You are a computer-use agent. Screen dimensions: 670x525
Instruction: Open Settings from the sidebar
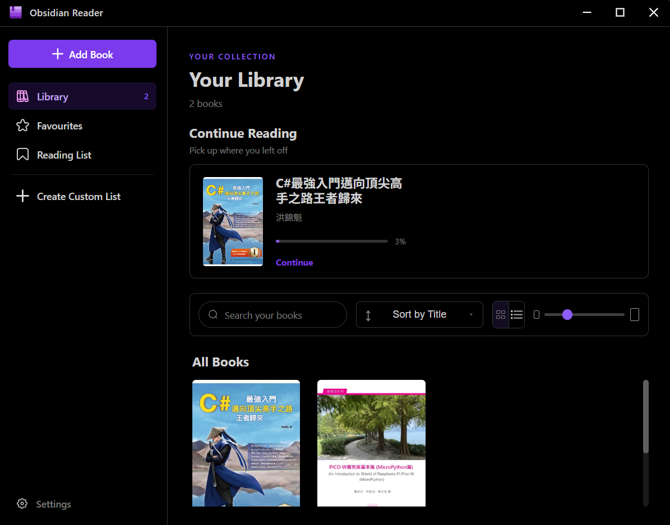(44, 504)
